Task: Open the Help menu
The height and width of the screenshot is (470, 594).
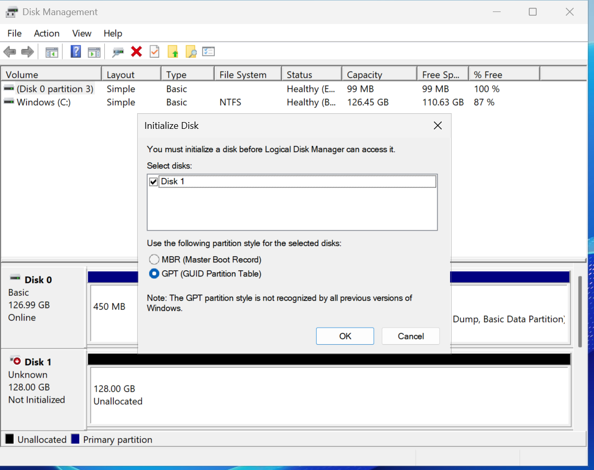Action: (x=113, y=33)
